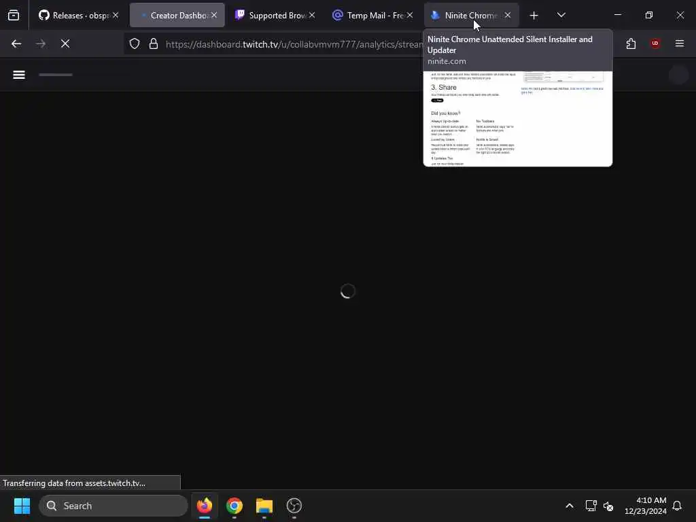This screenshot has height=522, width=696.
Task: Click the muted volume tray icon
Action: (x=608, y=506)
